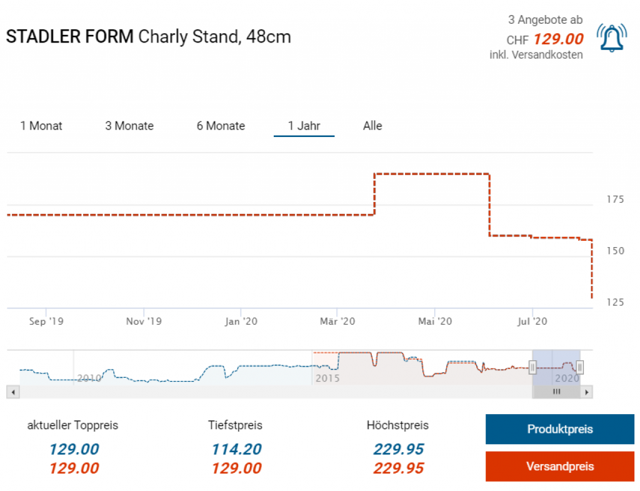Image resolution: width=640 pixels, height=491 pixels.
Task: Toggle the Produktpreis series button
Action: click(x=559, y=429)
